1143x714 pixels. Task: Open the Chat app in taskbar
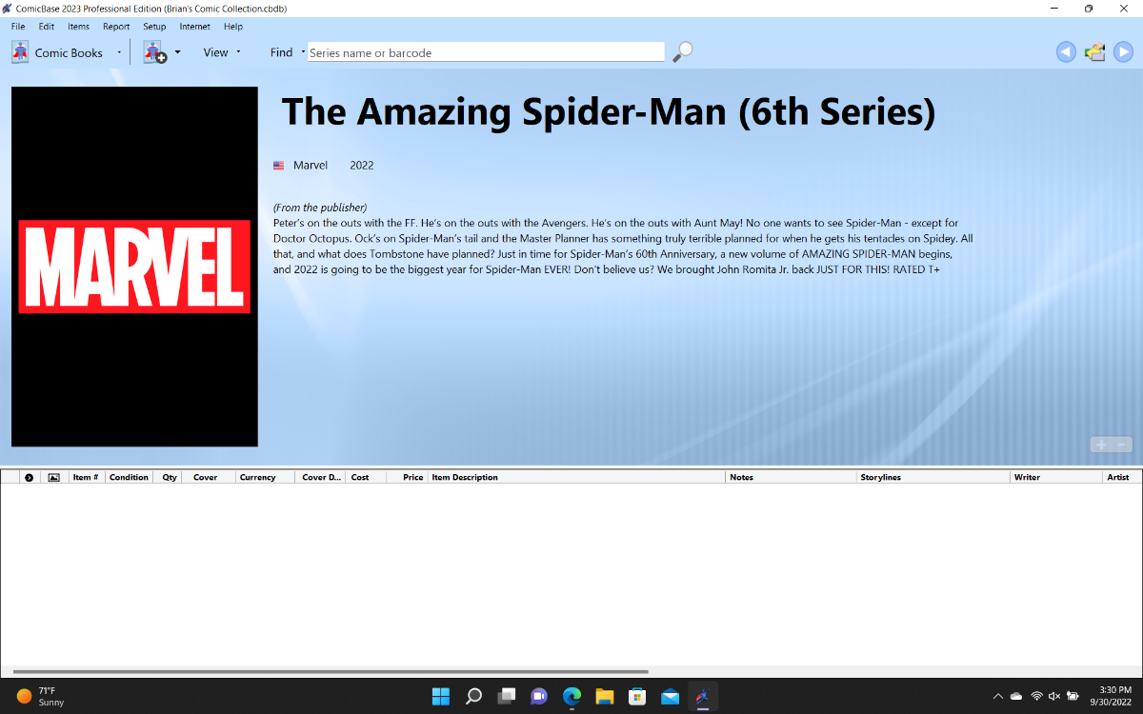538,696
